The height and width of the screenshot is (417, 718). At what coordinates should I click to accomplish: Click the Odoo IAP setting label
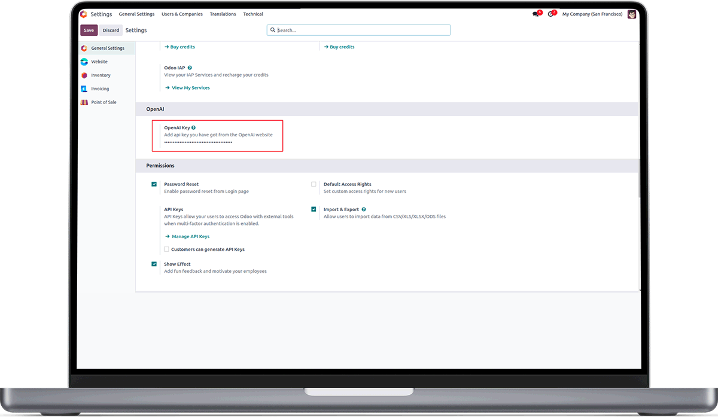coord(175,68)
